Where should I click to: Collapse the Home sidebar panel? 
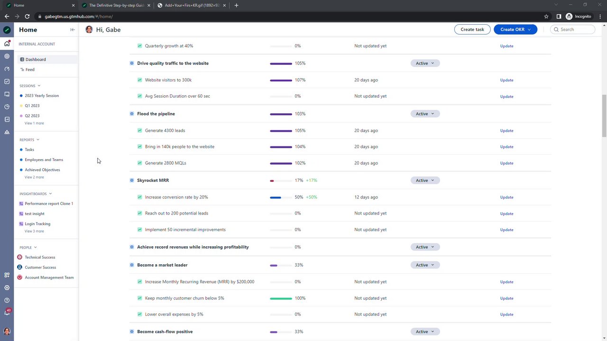[x=73, y=29]
